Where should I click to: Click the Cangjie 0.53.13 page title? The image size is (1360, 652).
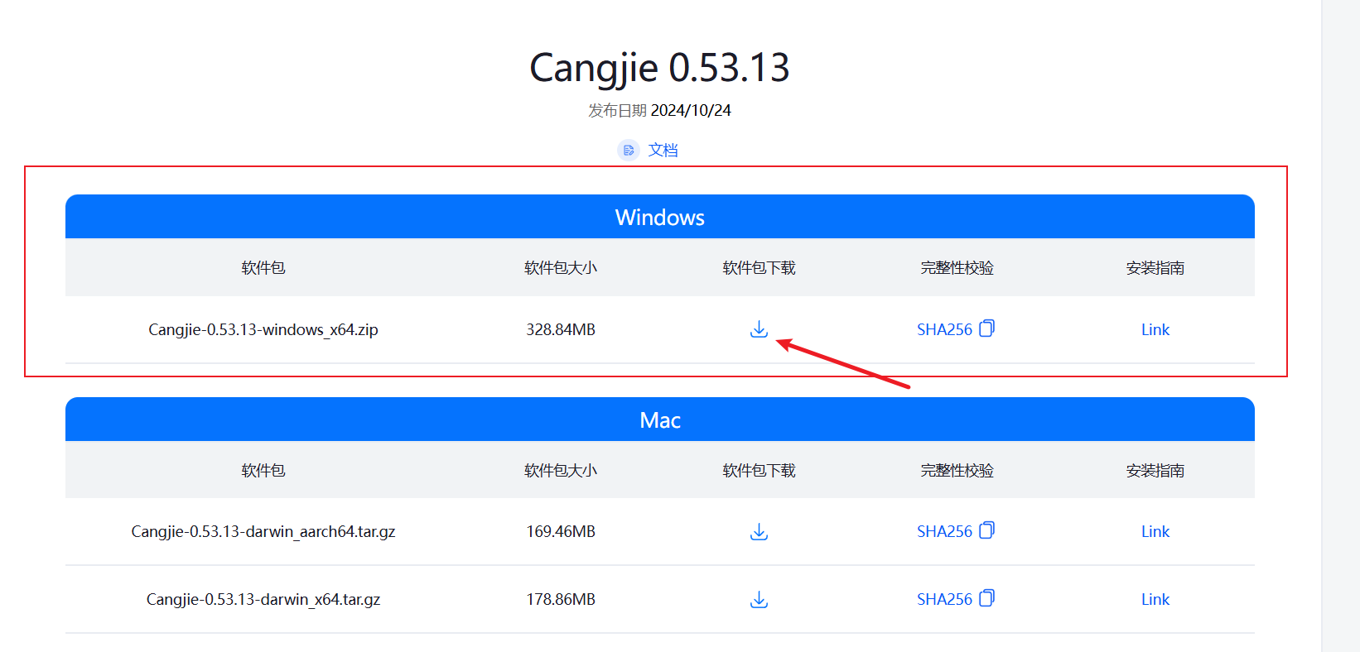(x=659, y=68)
